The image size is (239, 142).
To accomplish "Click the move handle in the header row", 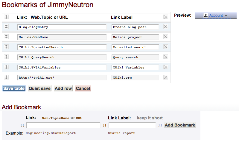I will coord(6,17).
